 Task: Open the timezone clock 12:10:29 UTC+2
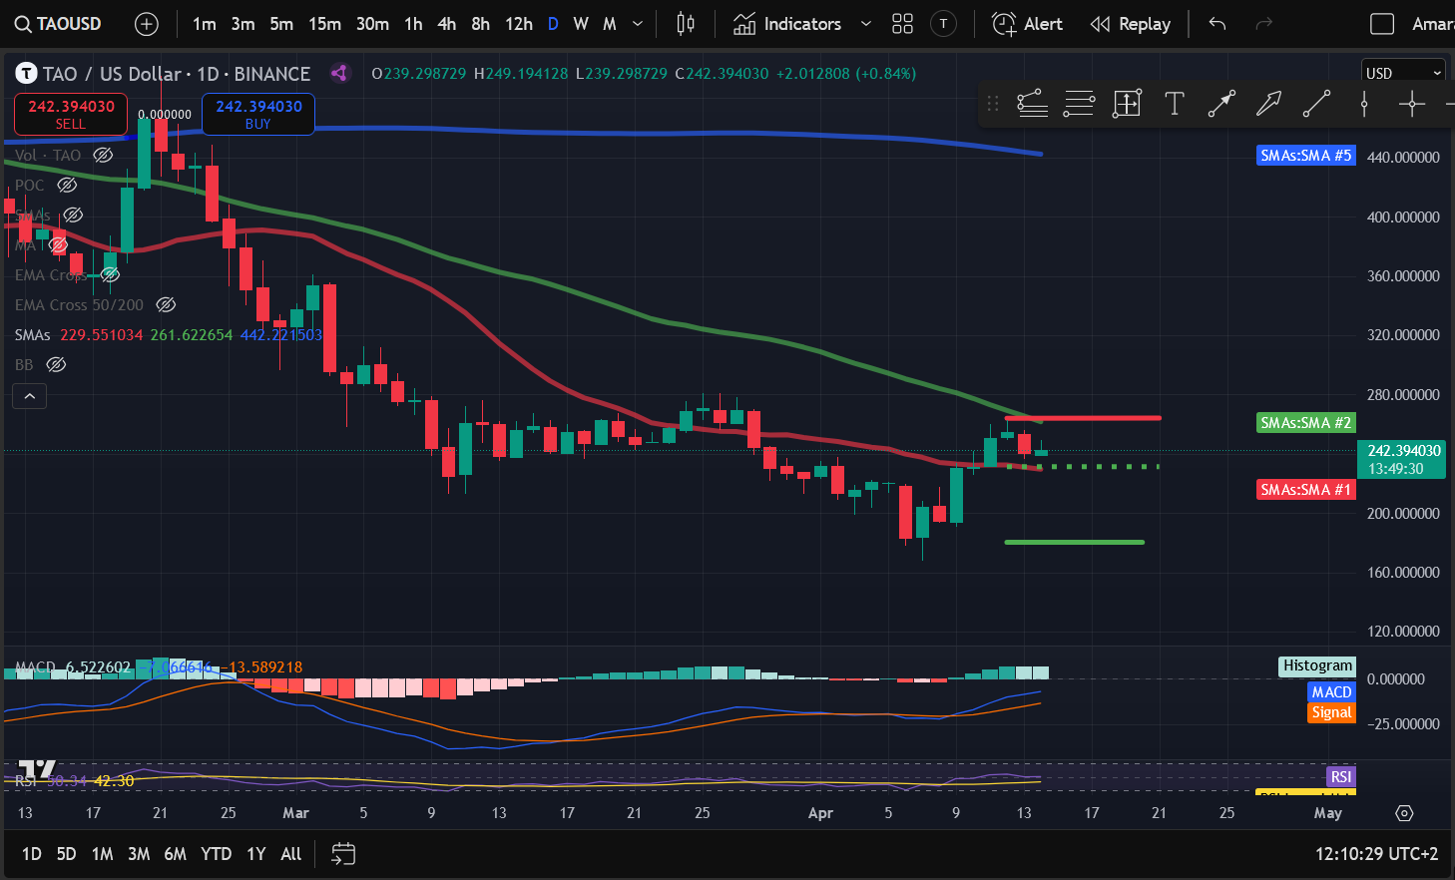click(1377, 854)
